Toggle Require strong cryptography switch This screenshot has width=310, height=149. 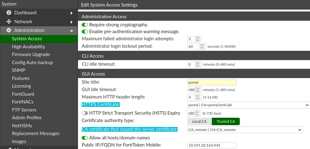[85, 25]
